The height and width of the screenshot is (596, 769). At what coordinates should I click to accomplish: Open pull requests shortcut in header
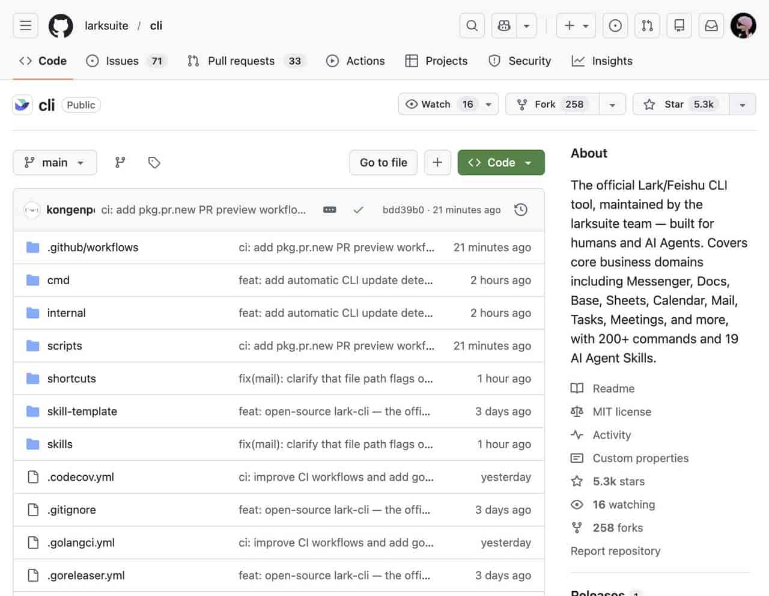(647, 25)
